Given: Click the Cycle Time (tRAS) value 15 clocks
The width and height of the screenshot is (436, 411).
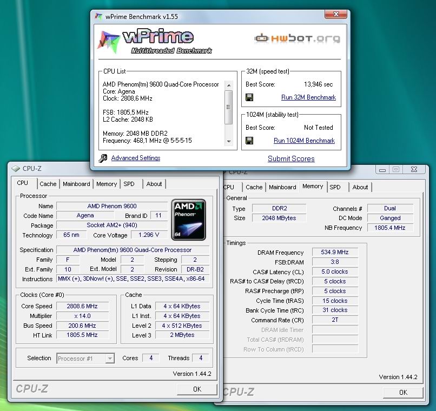Looking at the screenshot, I should (x=335, y=301).
